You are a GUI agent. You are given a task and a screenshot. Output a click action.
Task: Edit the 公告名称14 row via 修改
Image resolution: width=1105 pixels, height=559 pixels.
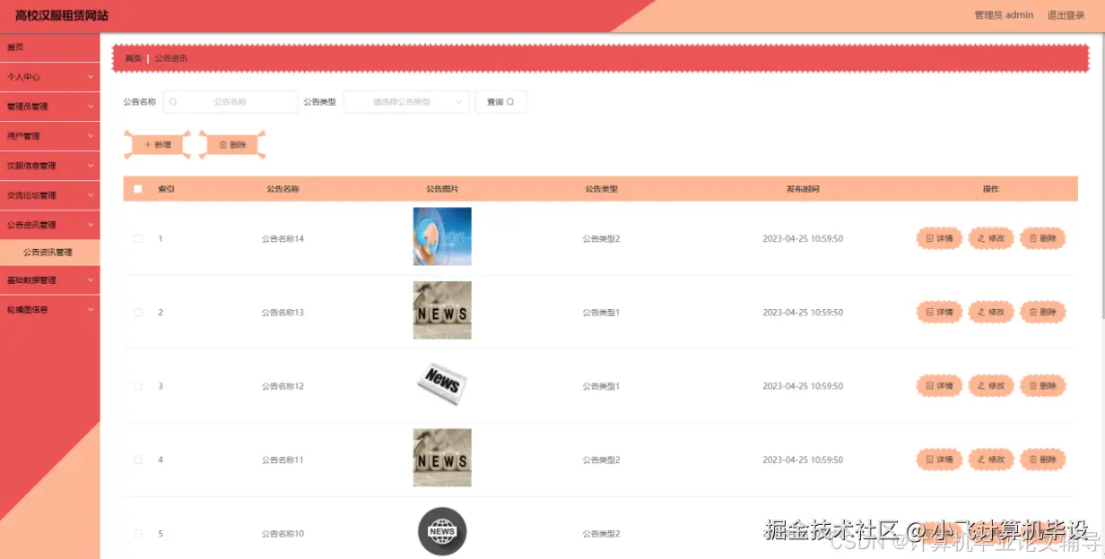tap(991, 238)
